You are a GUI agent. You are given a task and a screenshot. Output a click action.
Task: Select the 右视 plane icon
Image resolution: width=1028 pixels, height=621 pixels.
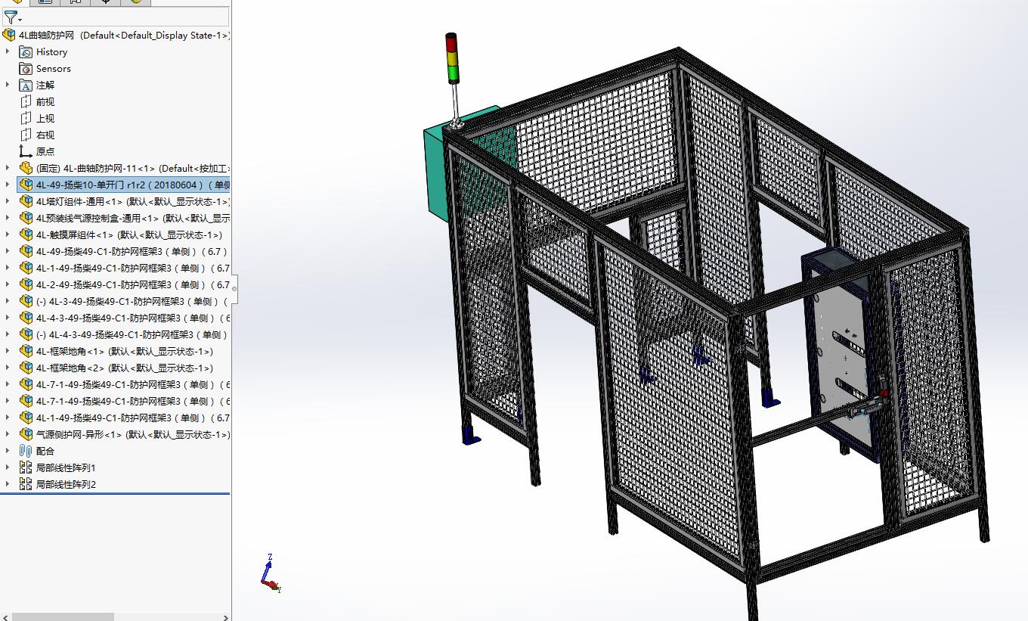click(x=26, y=135)
